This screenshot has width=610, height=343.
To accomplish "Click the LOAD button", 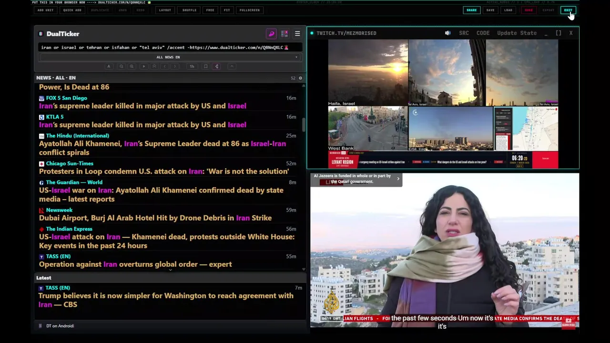I will coord(508,10).
